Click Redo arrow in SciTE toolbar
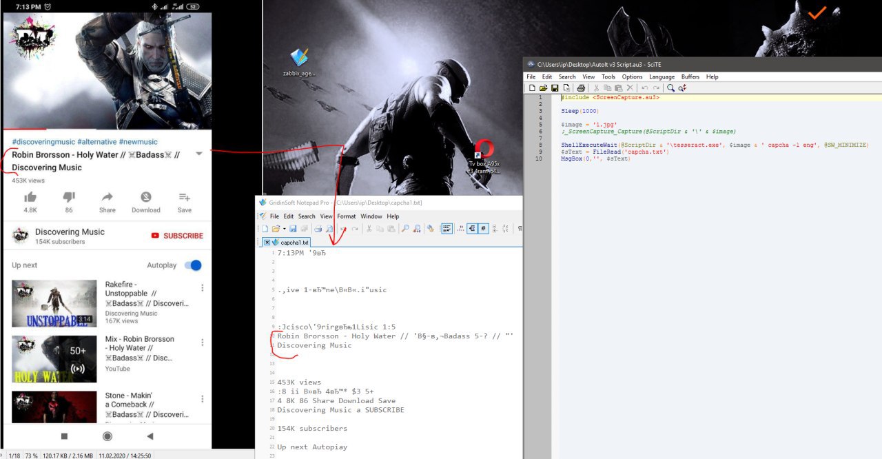 656,88
